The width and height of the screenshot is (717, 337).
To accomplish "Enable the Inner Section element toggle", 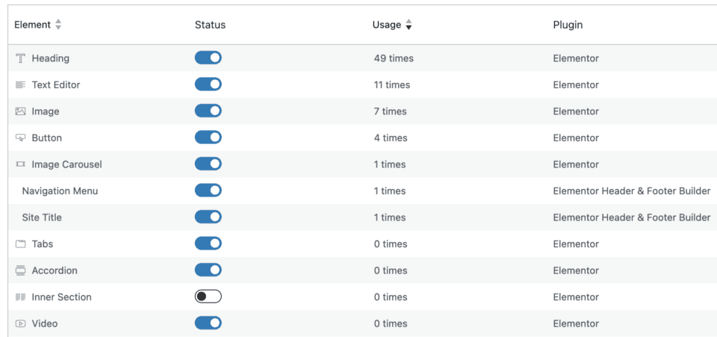I will tap(208, 297).
